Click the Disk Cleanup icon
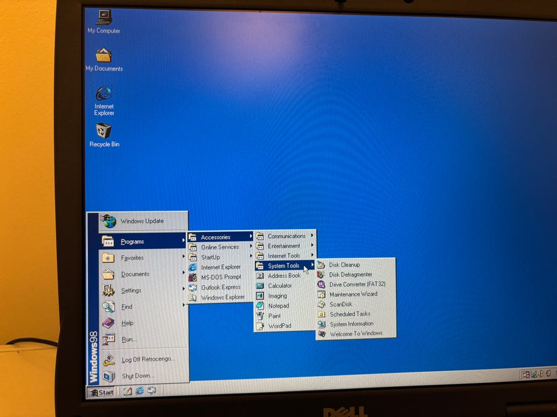Screen dimensions: 557x417 [321, 265]
